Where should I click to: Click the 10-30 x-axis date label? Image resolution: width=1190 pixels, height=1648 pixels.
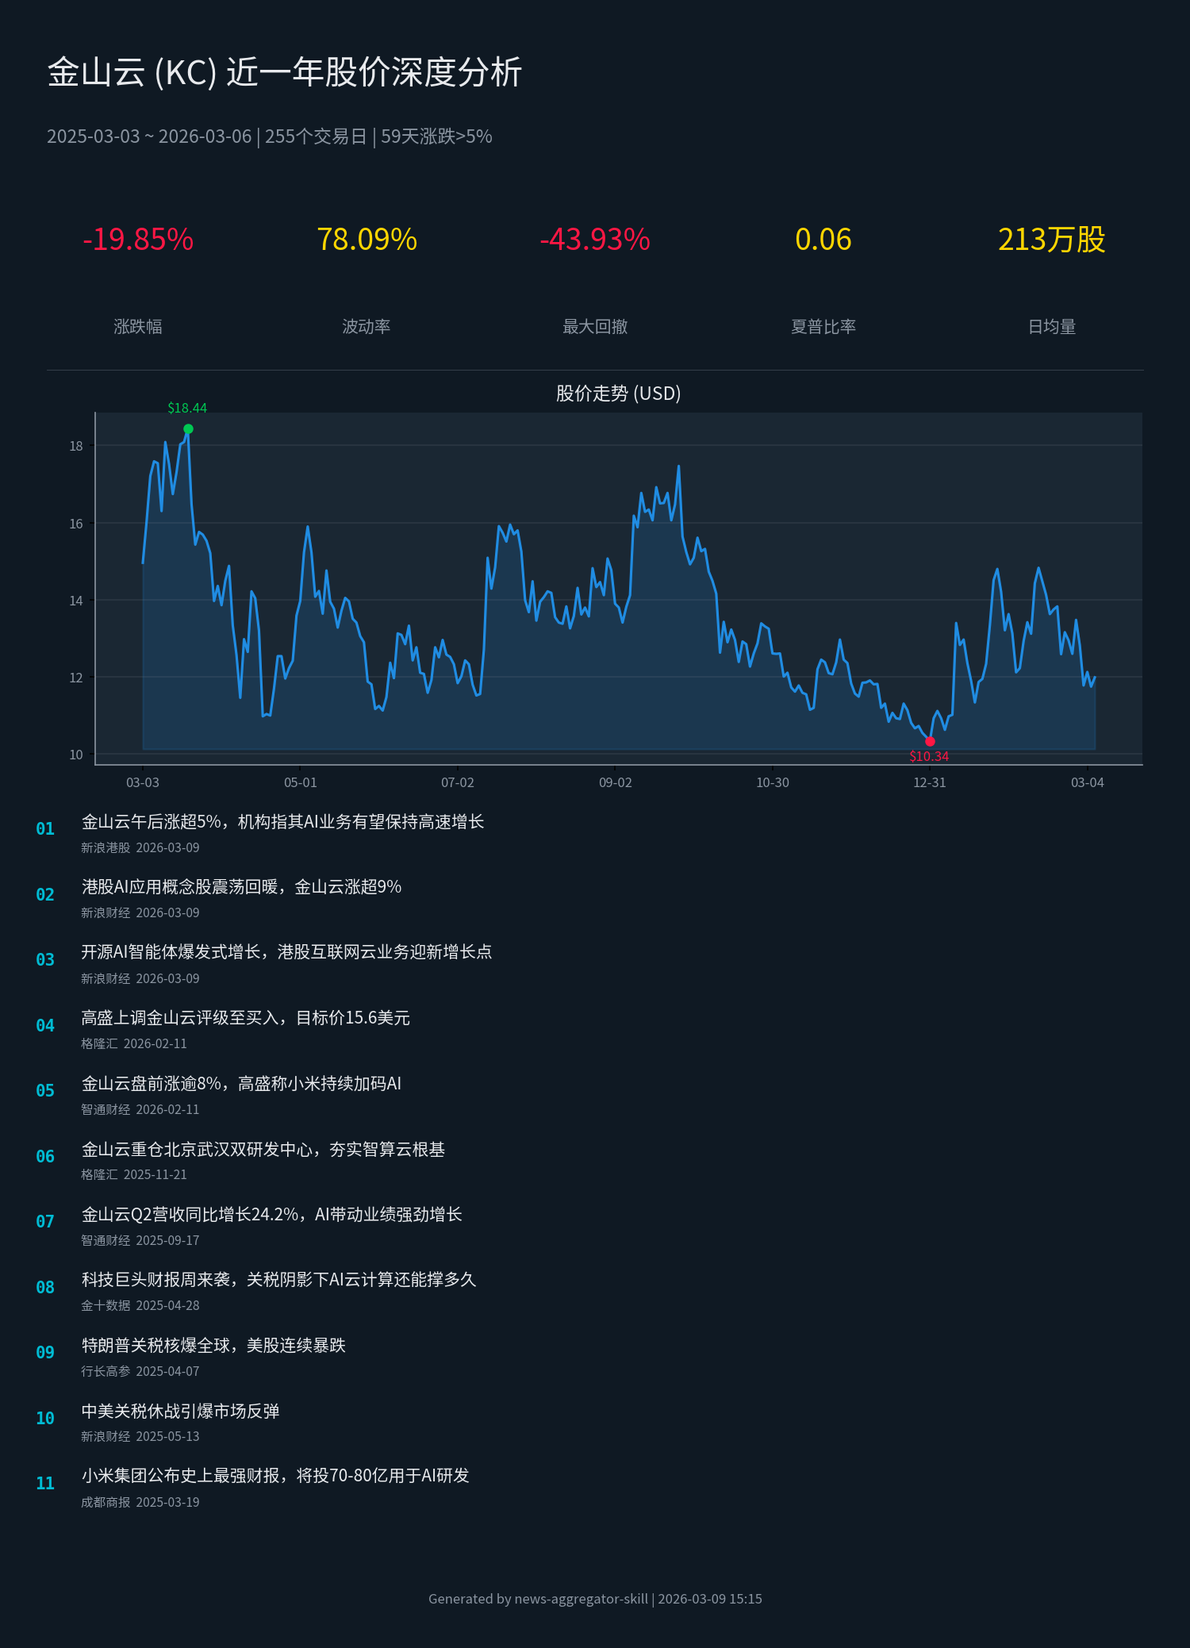[x=773, y=783]
